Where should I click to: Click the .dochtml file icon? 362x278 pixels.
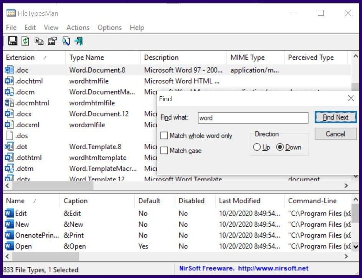[9, 81]
